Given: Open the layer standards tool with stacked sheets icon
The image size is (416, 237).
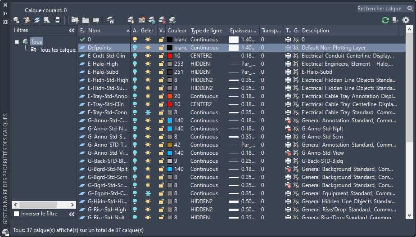Looking at the screenshot, I should click(x=16, y=20).
